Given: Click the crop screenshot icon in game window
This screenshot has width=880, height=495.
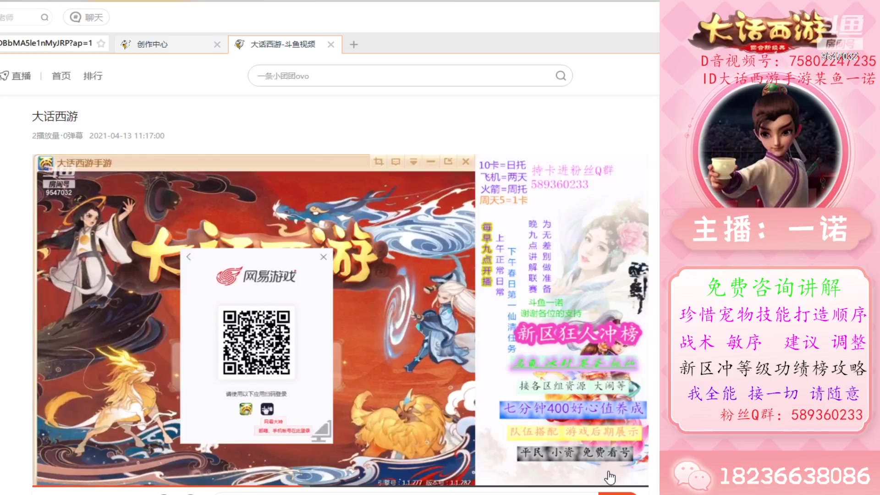Looking at the screenshot, I should pyautogui.click(x=379, y=162).
